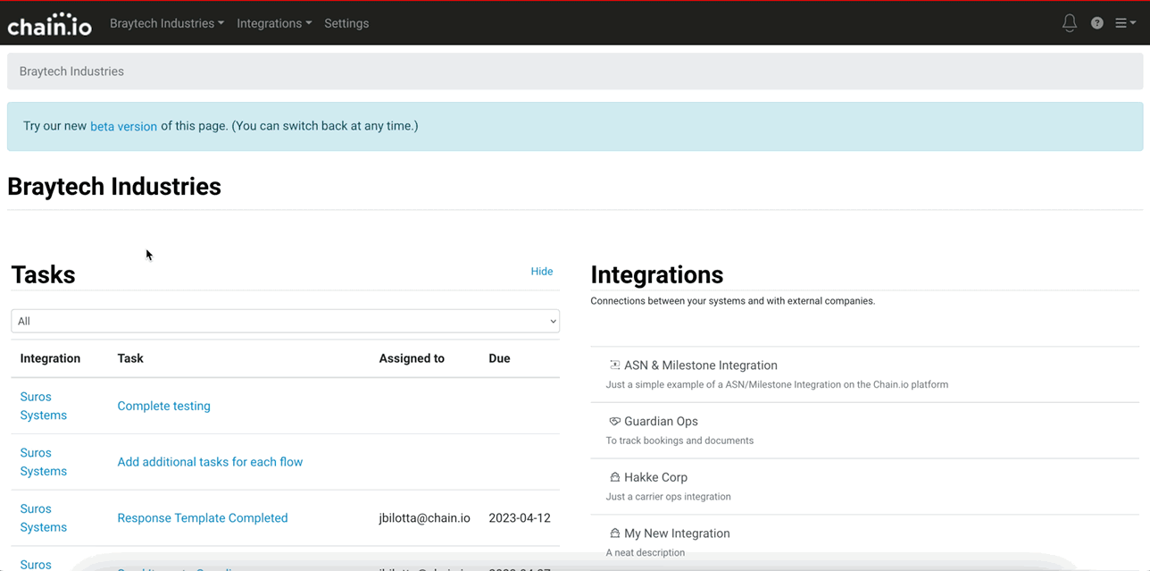
Task: Click the Braytech Industries breadcrumb
Action: coord(71,71)
